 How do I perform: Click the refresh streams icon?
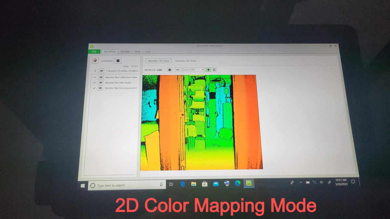(95, 71)
